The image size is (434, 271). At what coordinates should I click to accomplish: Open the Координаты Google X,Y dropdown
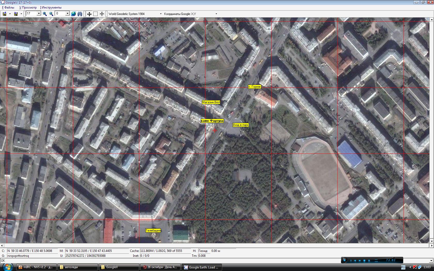click(216, 14)
